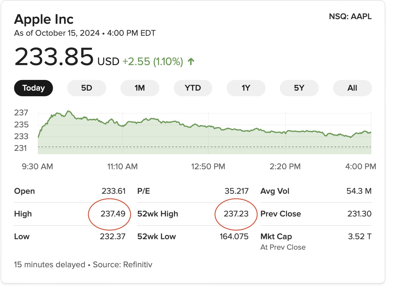The height and width of the screenshot is (290, 397).
Task: Click the +2.55 (1.10%) change text
Action: tap(153, 62)
